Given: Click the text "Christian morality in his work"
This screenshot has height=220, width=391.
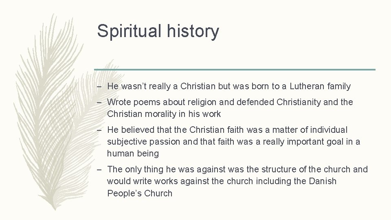Looking at the screenshot, I should [x=164, y=114].
